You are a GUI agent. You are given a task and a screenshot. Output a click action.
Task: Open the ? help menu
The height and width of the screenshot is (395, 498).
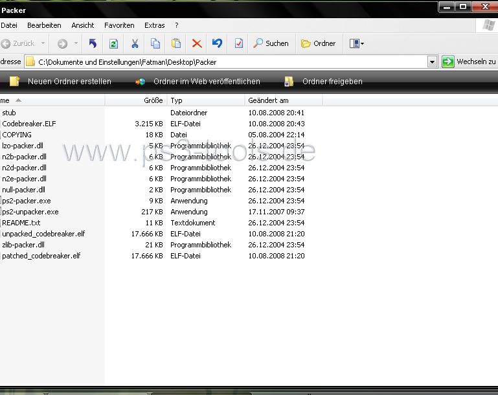(x=177, y=25)
